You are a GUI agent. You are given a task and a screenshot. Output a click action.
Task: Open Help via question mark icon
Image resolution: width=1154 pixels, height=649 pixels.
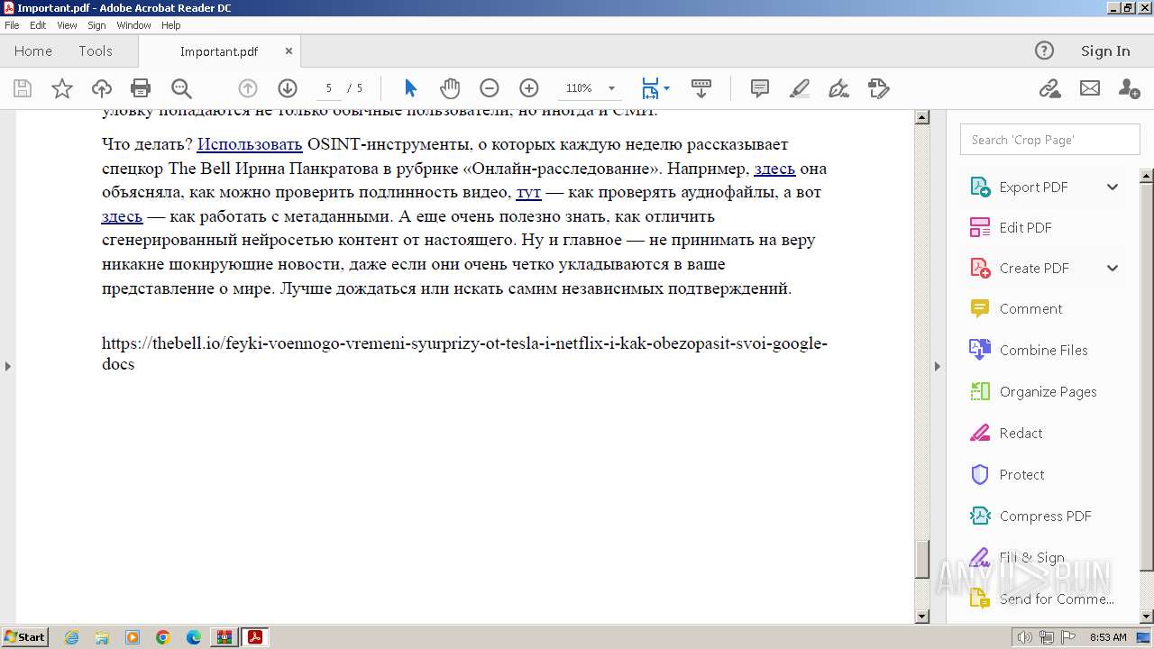[x=1044, y=50]
